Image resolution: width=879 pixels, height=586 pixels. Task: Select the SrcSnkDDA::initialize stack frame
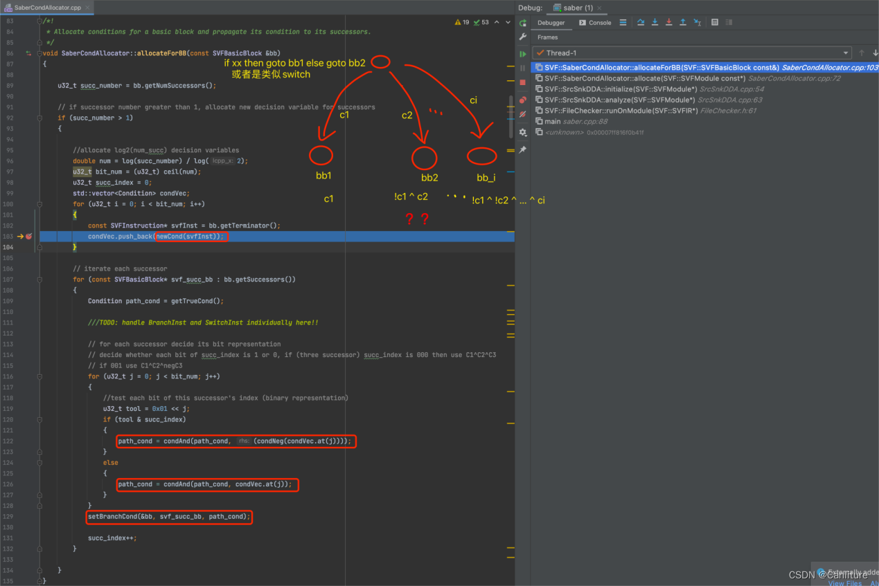pos(705,89)
